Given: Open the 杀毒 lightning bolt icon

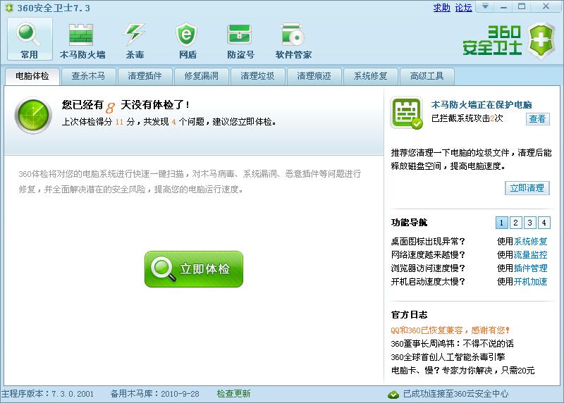Looking at the screenshot, I should click(x=134, y=34).
